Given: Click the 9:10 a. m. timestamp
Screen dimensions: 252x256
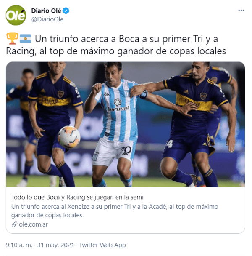Looking at the screenshot, I should (19, 245).
